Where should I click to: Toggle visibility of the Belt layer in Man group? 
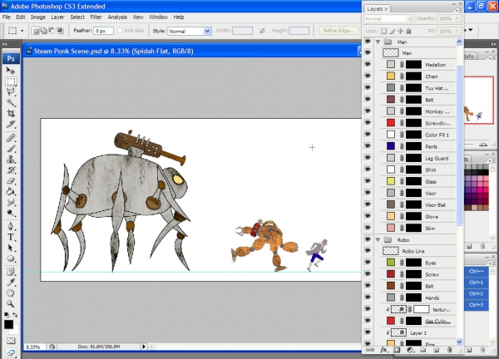[x=368, y=99]
